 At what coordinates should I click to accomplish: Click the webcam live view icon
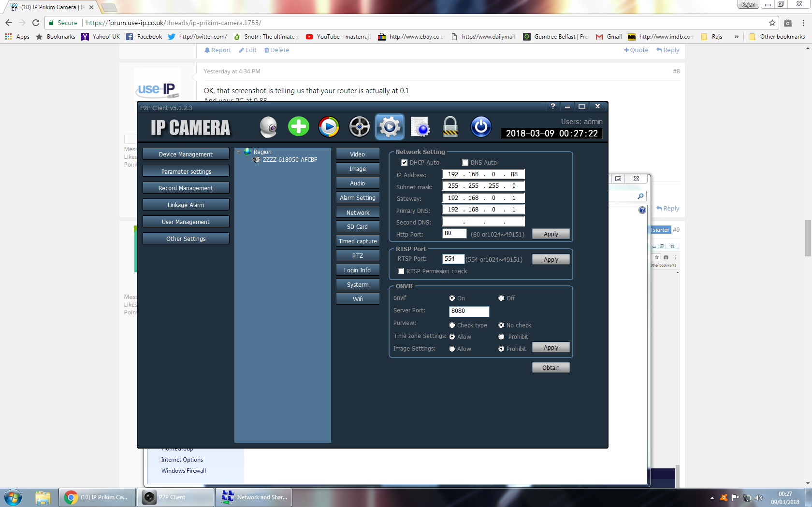[x=268, y=127]
